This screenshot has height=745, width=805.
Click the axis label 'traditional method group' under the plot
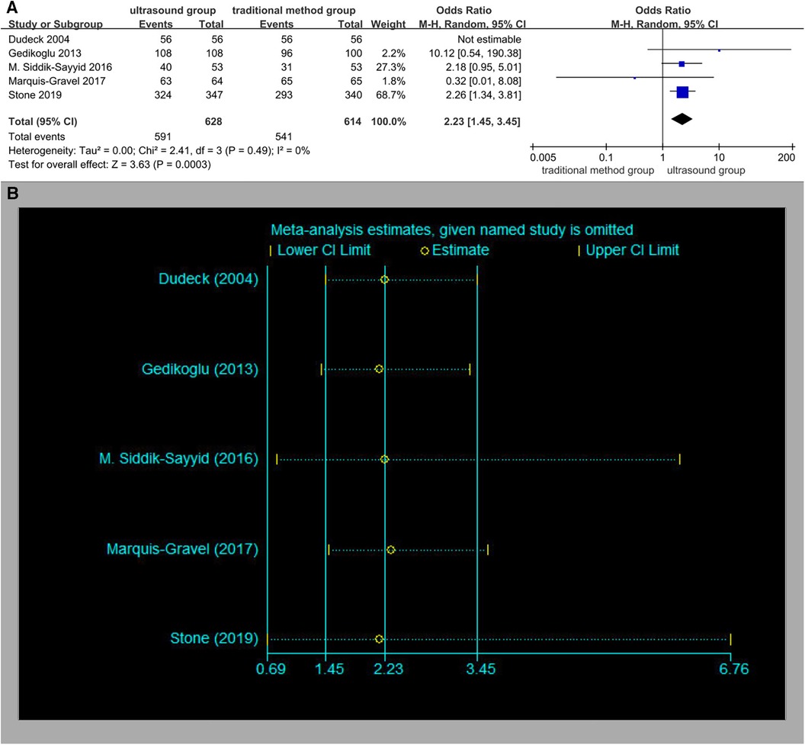coord(598,171)
